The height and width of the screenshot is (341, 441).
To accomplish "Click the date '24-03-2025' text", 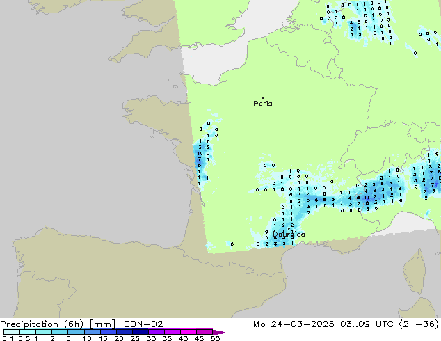I will 303,324.
